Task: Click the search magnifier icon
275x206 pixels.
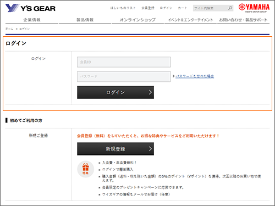Action: click(230, 8)
